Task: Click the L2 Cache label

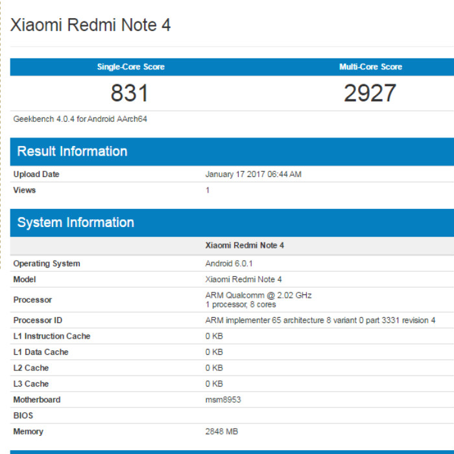Action: 31,368
